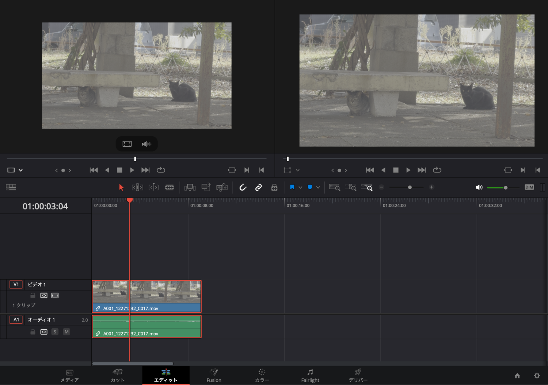Image resolution: width=548 pixels, height=385 pixels.
Task: Click the Insert Clip icon
Action: click(190, 187)
